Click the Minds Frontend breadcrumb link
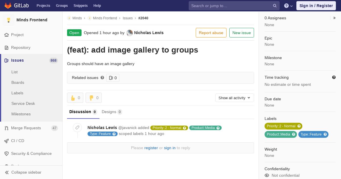This screenshot has height=179, width=341. (105, 18)
